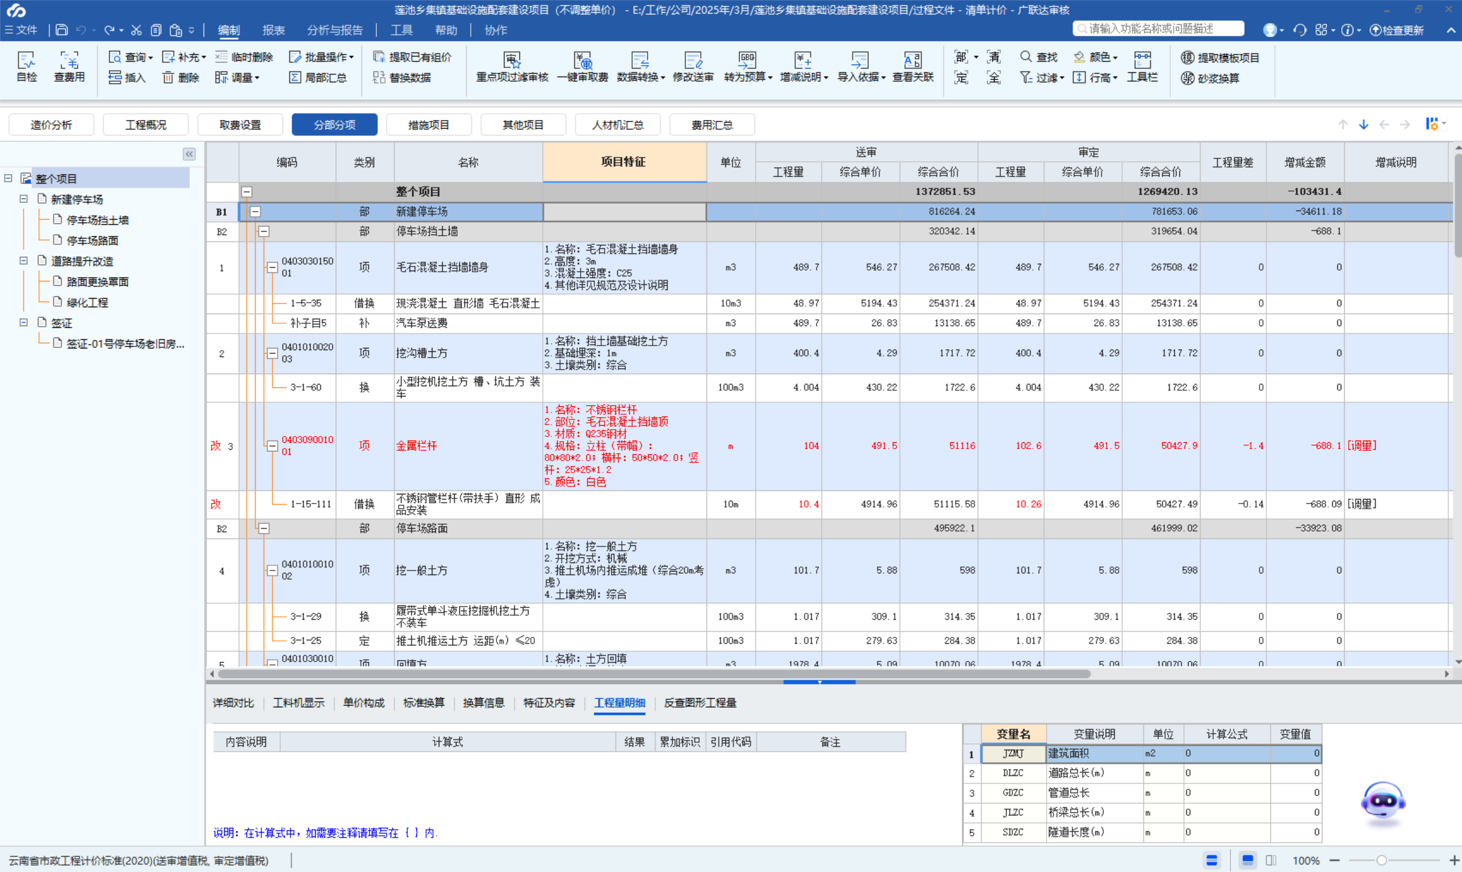Open the 措施项目 tab

click(429, 124)
